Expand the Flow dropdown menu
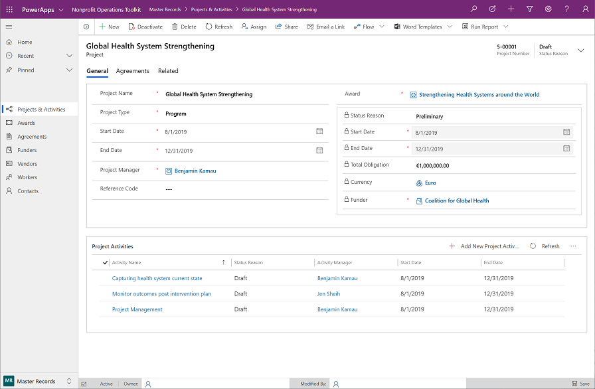595x389 pixels. point(381,27)
